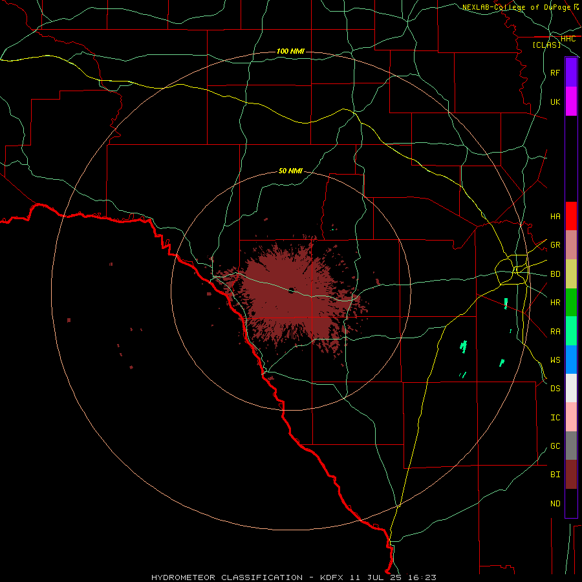Click the GR legend color swatch
This screenshot has width=582, height=582.
click(571, 245)
